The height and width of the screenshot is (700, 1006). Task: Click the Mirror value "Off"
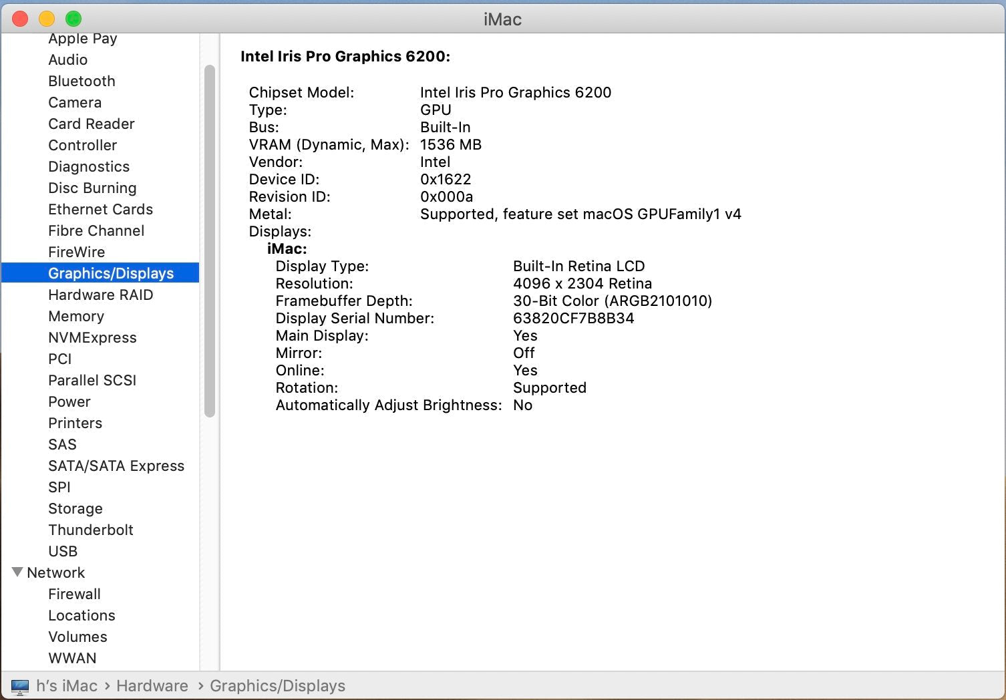tap(524, 353)
